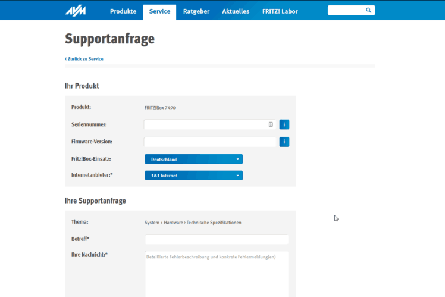The image size is (445, 297).
Task: Click the Internetanbieter:* label
Action: click(92, 175)
